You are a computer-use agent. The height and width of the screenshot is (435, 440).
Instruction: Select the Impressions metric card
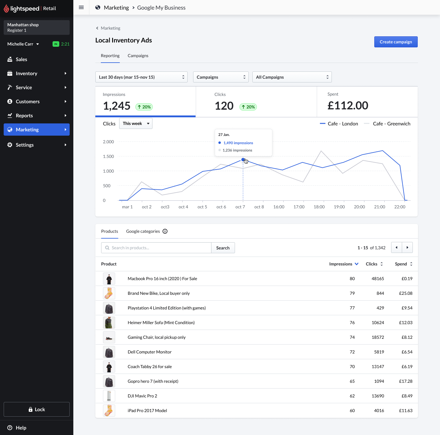click(x=145, y=102)
